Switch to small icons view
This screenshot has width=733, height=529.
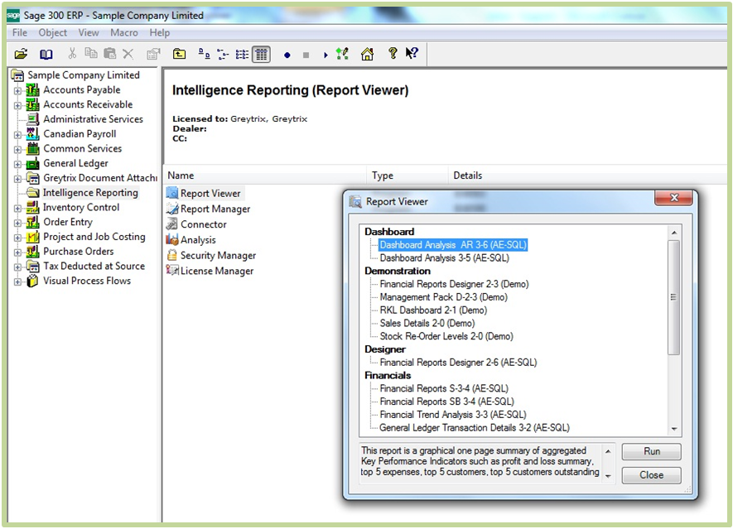[224, 54]
